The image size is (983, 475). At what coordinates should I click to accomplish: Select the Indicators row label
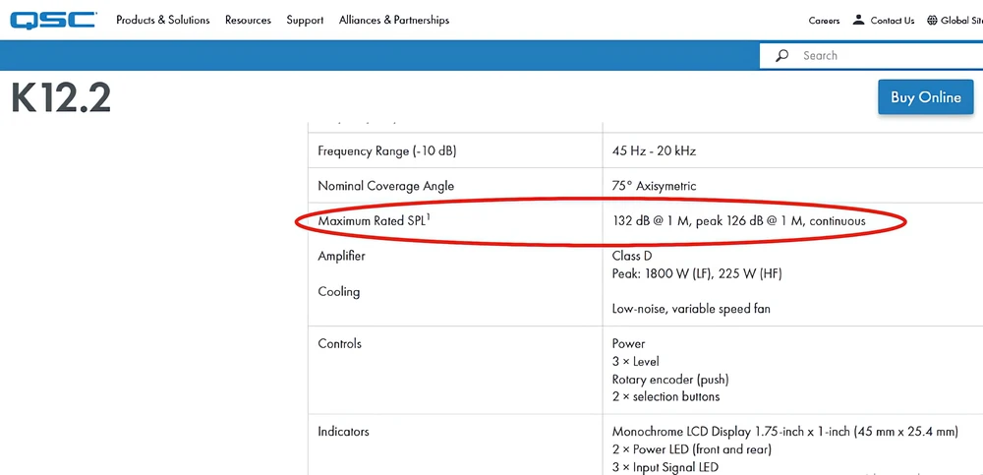(343, 432)
